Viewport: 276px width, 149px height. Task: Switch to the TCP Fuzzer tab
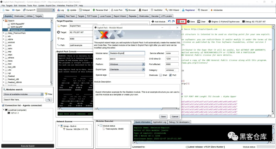pyautogui.click(x=92, y=16)
